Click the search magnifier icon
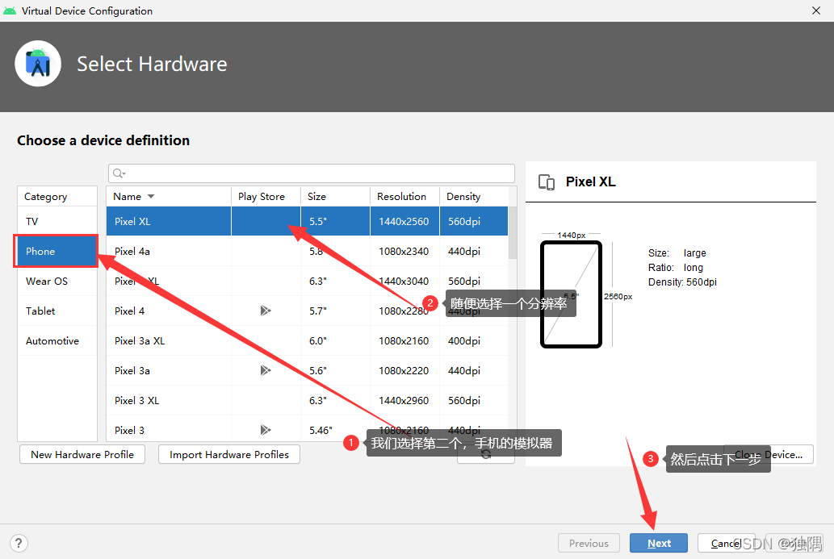The image size is (834, 559). (119, 173)
